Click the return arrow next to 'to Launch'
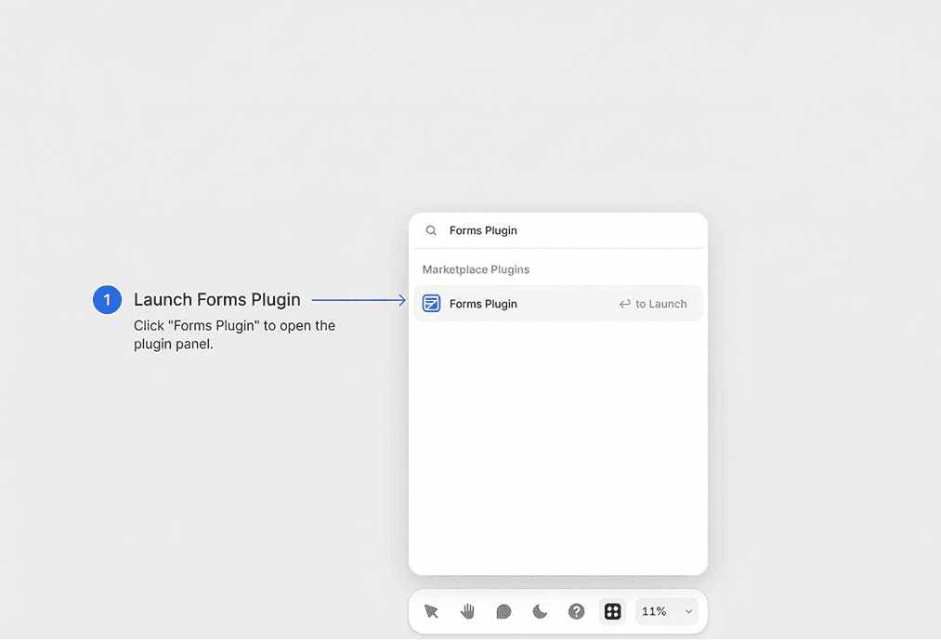 (623, 303)
